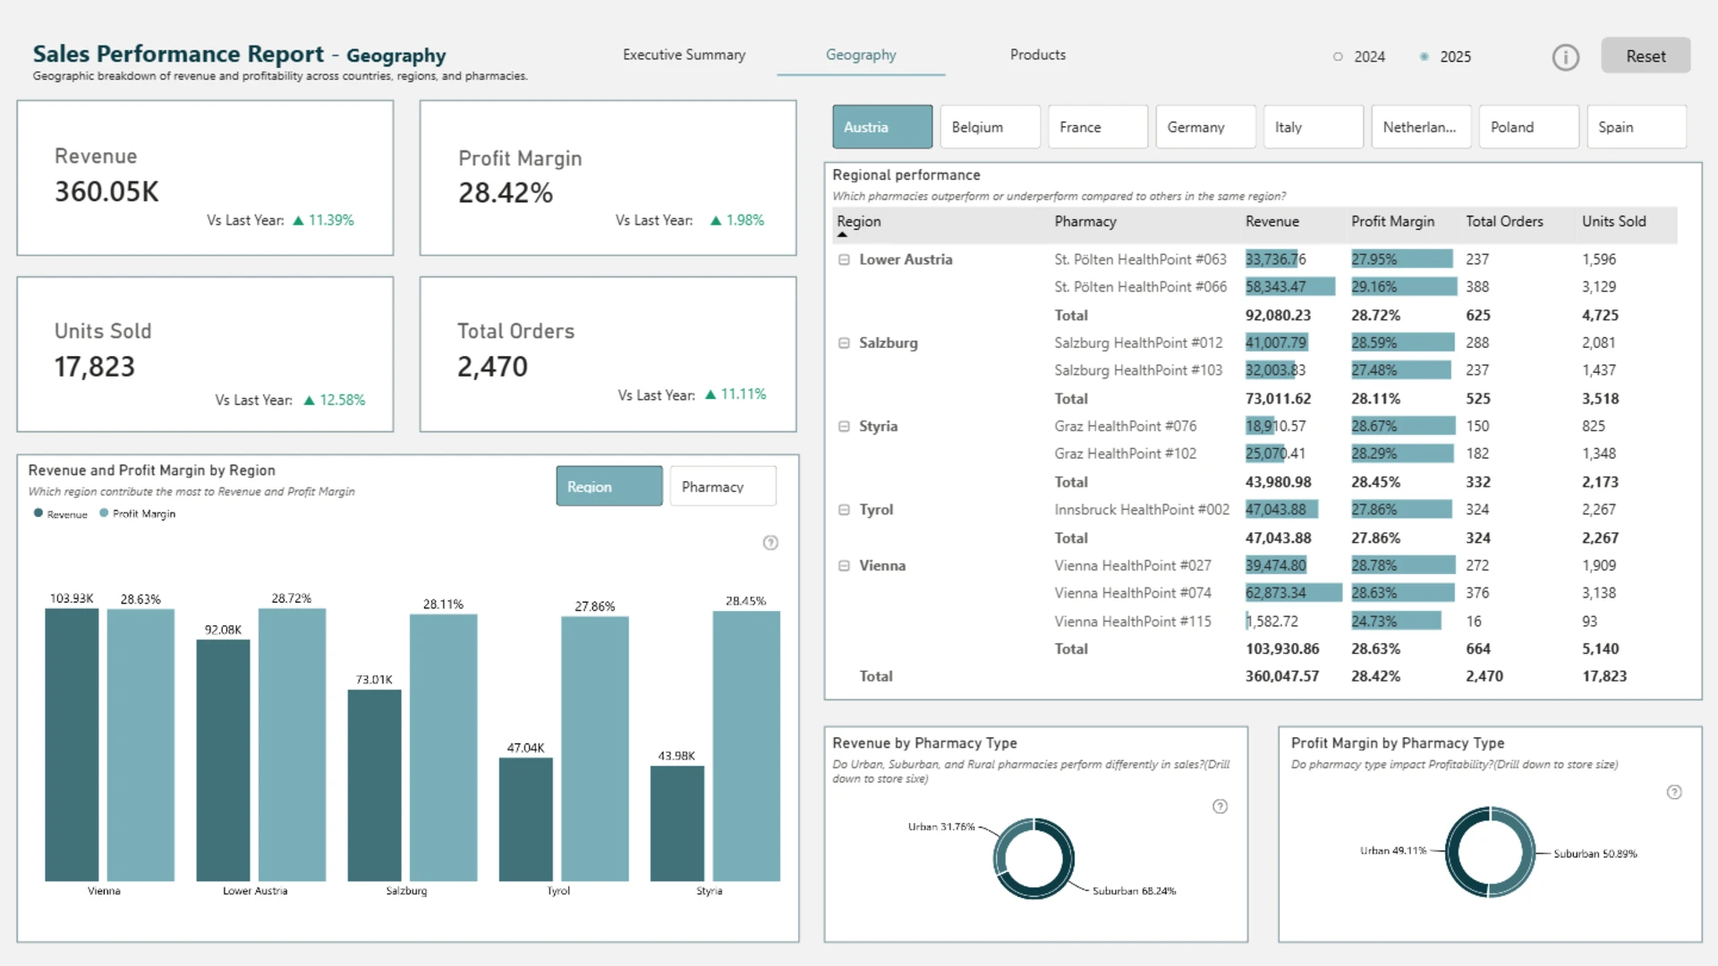The height and width of the screenshot is (966, 1718).
Task: Click the Region column sort arrow
Action: [x=842, y=234]
